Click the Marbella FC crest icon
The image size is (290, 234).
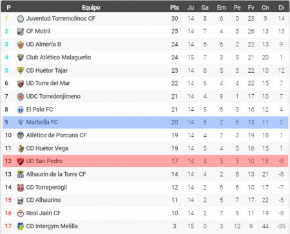tap(21, 122)
